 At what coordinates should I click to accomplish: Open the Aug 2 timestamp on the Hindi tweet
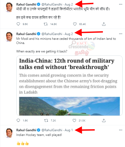69,4
